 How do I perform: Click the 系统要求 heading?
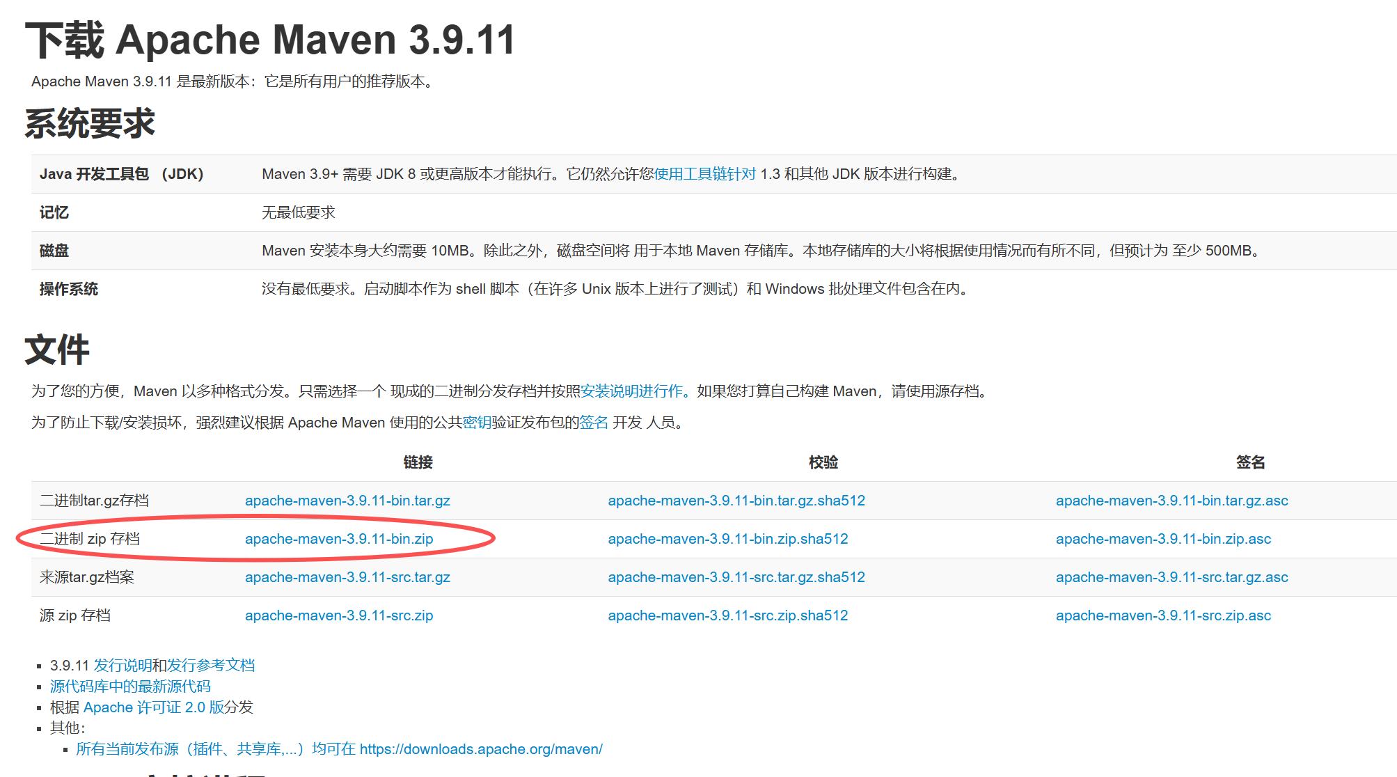pos(90,124)
